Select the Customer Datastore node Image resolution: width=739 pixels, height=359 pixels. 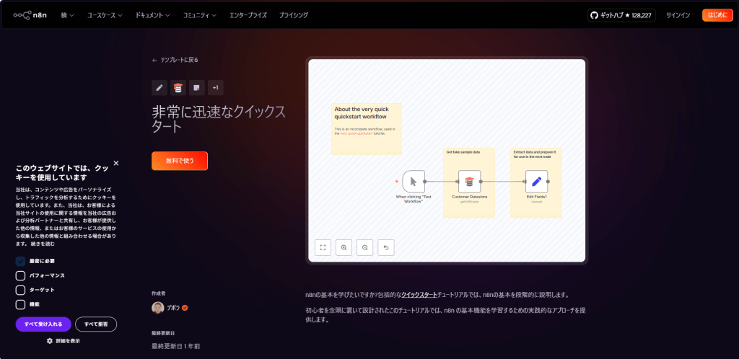click(x=469, y=181)
